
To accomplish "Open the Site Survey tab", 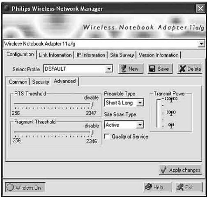I will click(122, 55).
